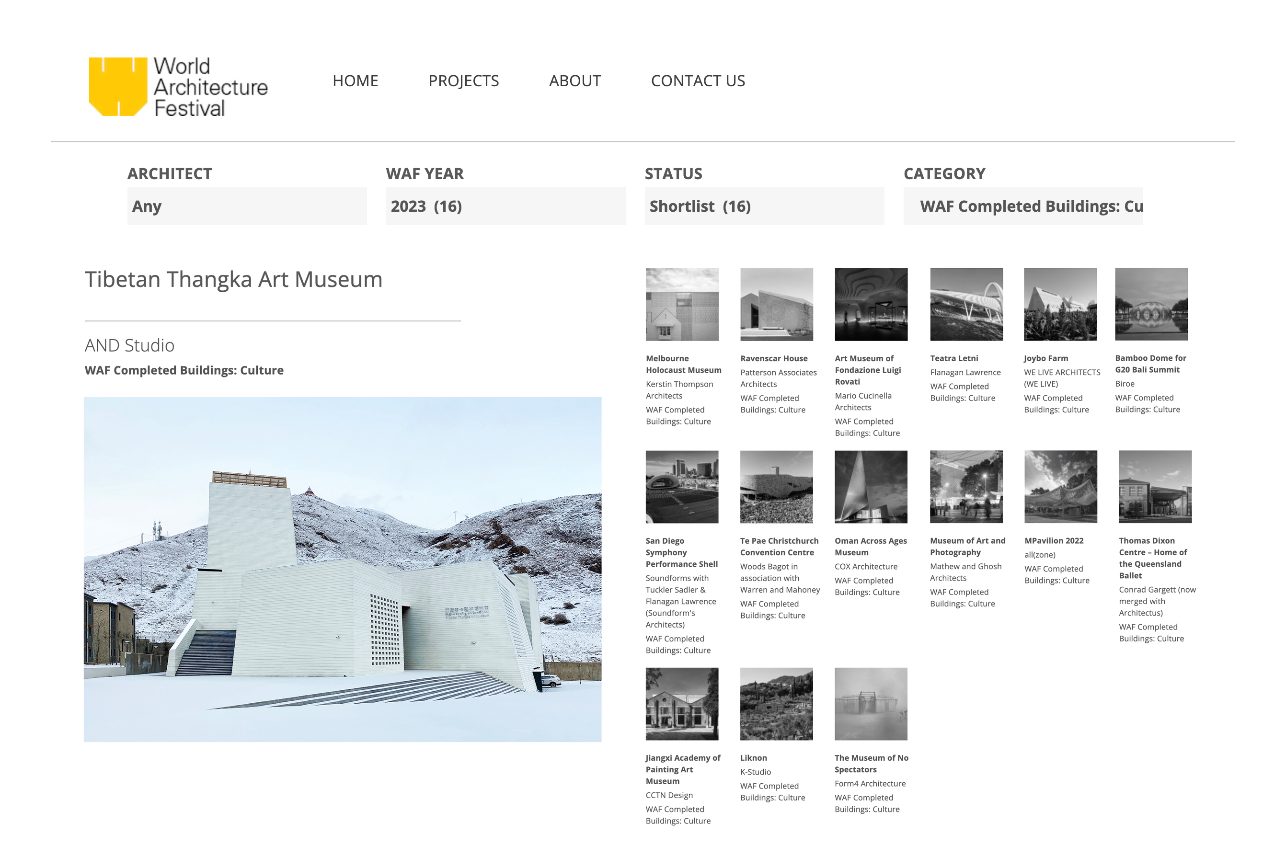Open the PROJECTS menu item
1286x857 pixels.
(463, 81)
